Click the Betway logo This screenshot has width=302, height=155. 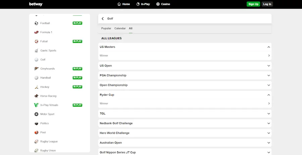36,4
